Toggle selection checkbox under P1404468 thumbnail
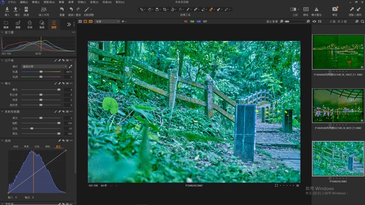This screenshot has height=205, width=365. tap(330, 71)
